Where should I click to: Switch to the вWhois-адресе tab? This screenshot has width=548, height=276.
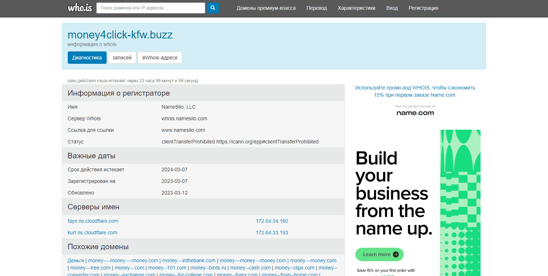coord(160,58)
